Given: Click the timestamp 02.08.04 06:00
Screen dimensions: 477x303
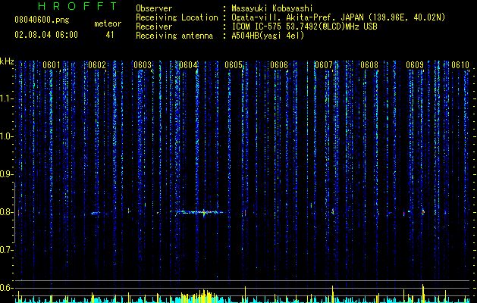Looking at the screenshot, I should [46, 35].
